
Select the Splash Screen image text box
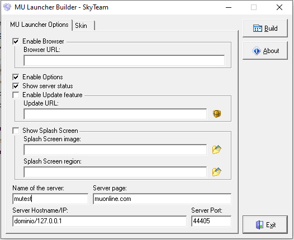(115, 150)
